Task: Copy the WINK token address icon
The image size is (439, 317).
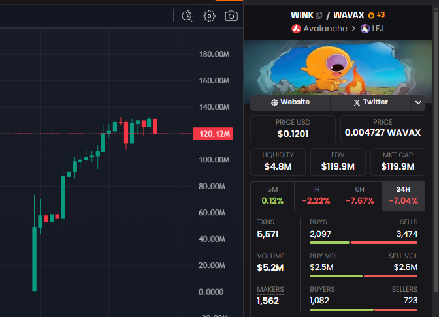Action: click(x=319, y=15)
